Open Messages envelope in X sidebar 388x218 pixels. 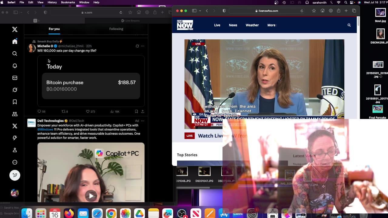(15, 78)
